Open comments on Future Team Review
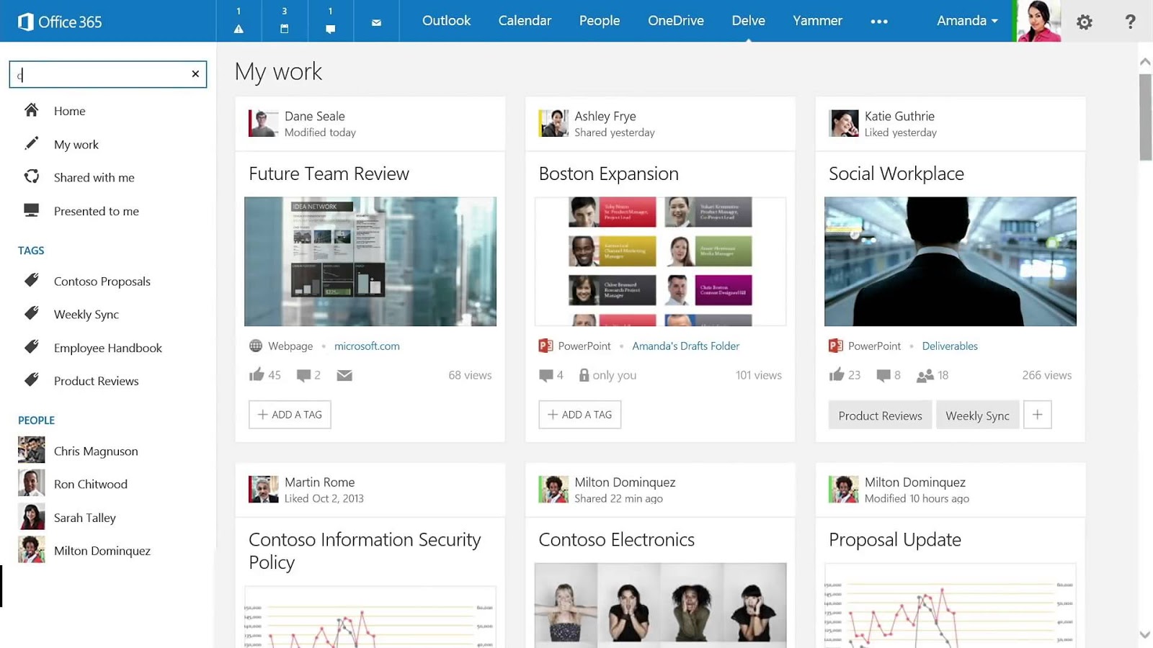This screenshot has height=648, width=1153. [304, 375]
